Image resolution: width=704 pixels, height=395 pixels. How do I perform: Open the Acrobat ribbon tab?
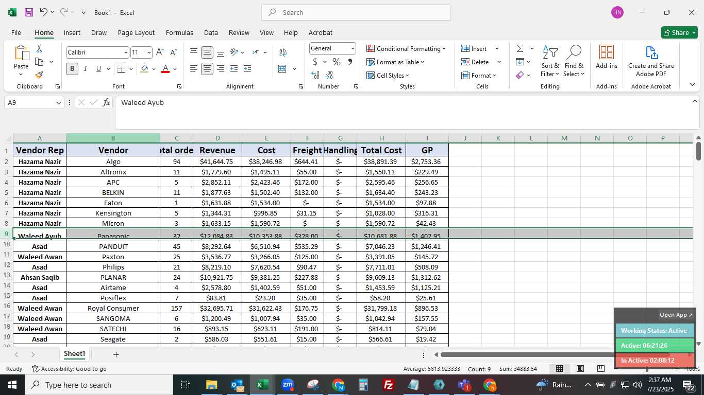[321, 32]
